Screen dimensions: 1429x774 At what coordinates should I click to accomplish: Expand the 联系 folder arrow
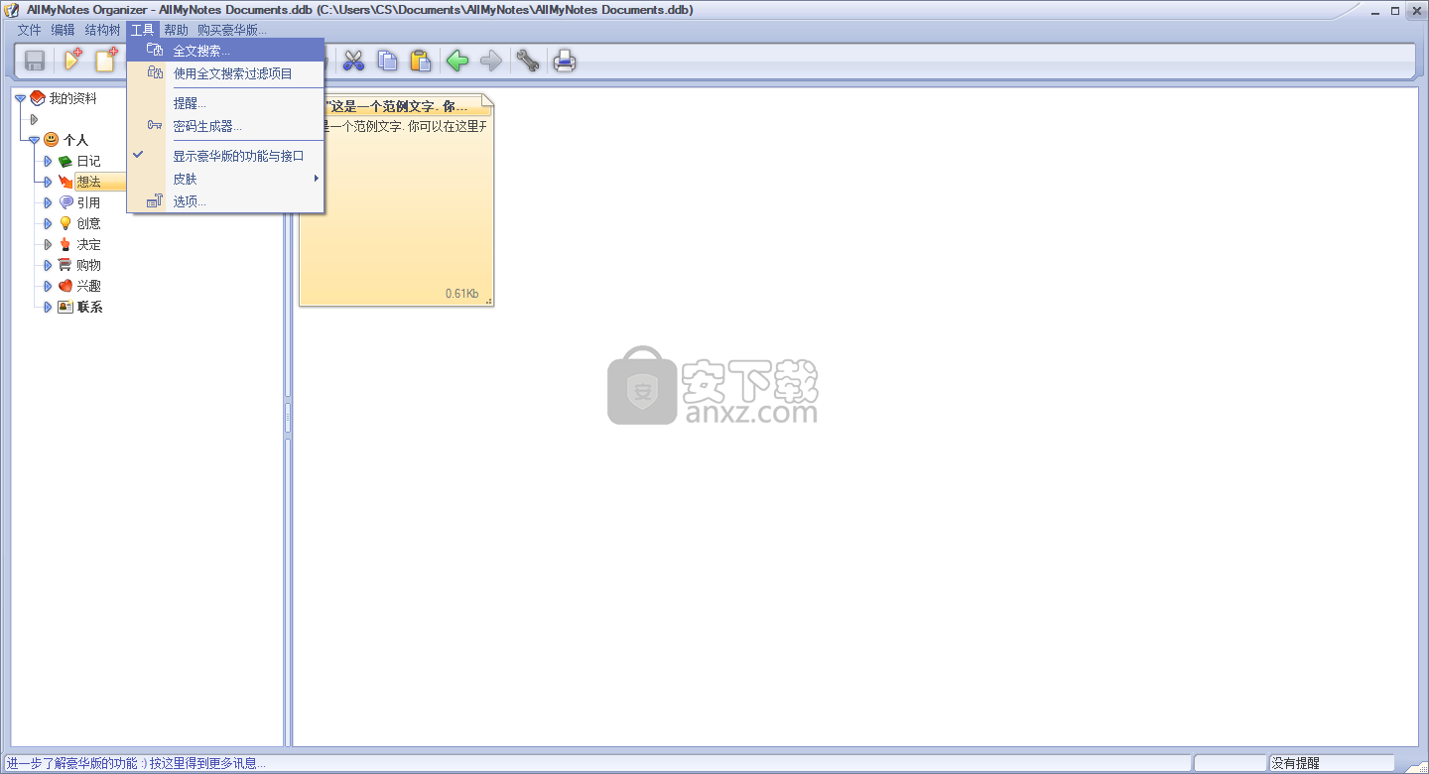pyautogui.click(x=48, y=307)
